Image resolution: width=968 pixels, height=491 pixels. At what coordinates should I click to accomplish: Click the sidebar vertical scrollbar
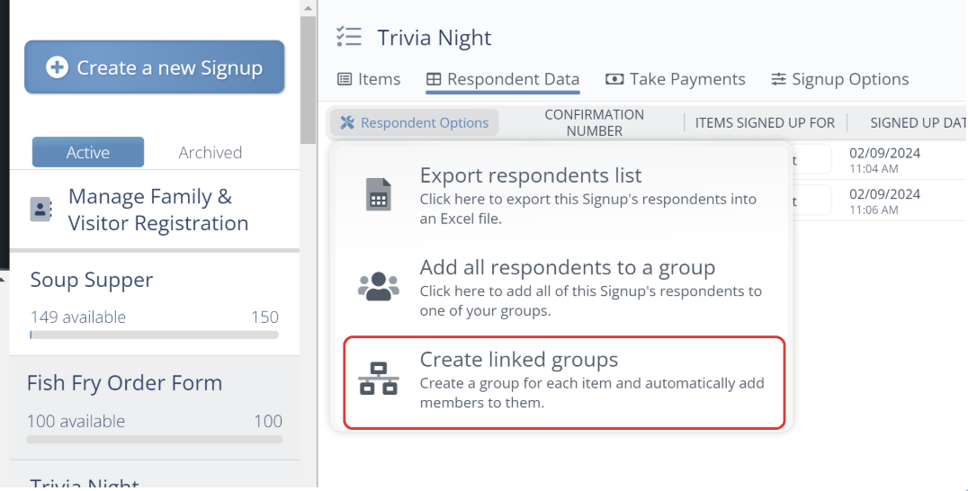(x=308, y=80)
